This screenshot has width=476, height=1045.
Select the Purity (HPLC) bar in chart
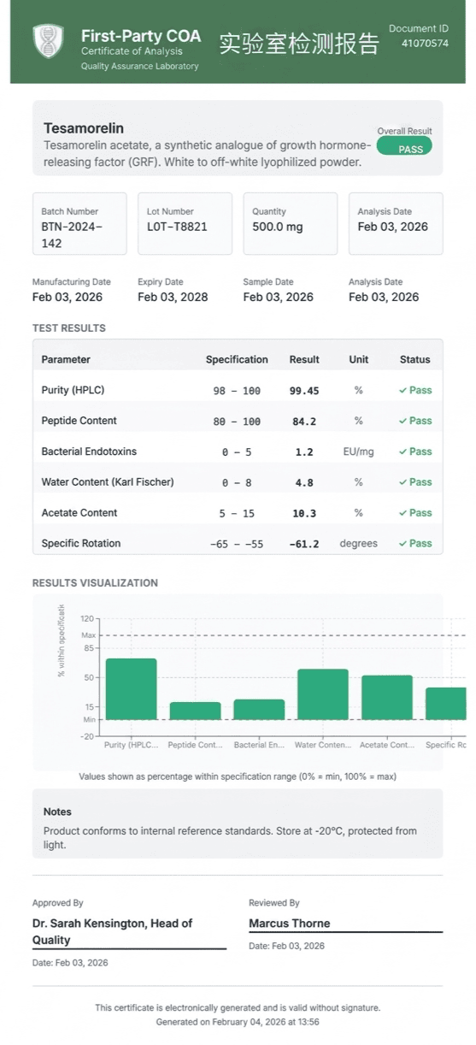click(x=131, y=688)
